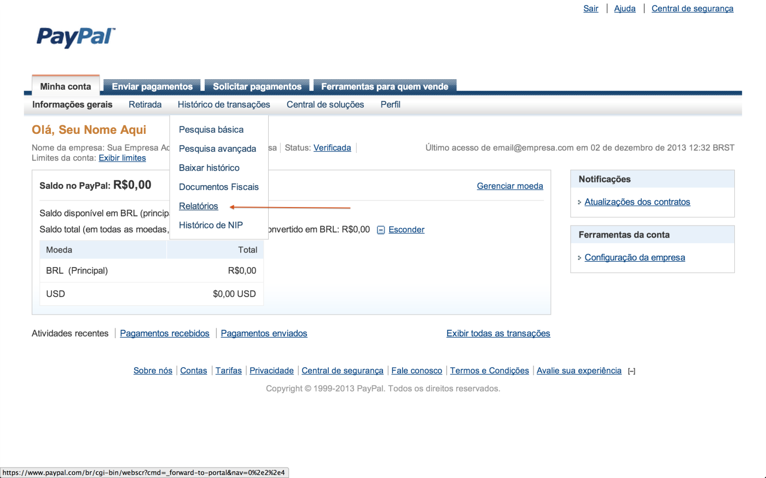Open Tarifas footer link
766x478 pixels.
(229, 370)
